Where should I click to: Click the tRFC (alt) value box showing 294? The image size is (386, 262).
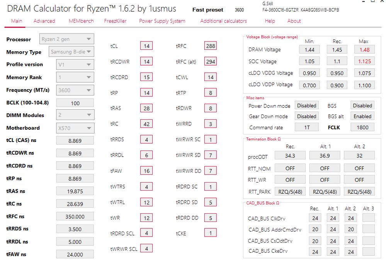(x=211, y=61)
